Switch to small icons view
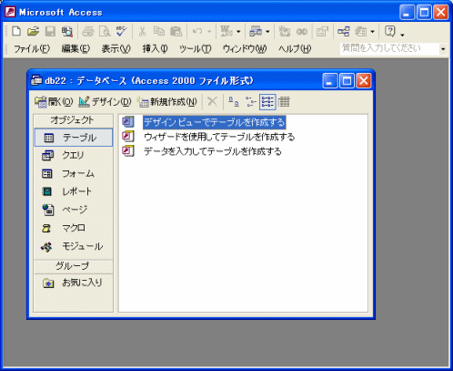Viewport: 453px width, 371px height. tap(251, 102)
